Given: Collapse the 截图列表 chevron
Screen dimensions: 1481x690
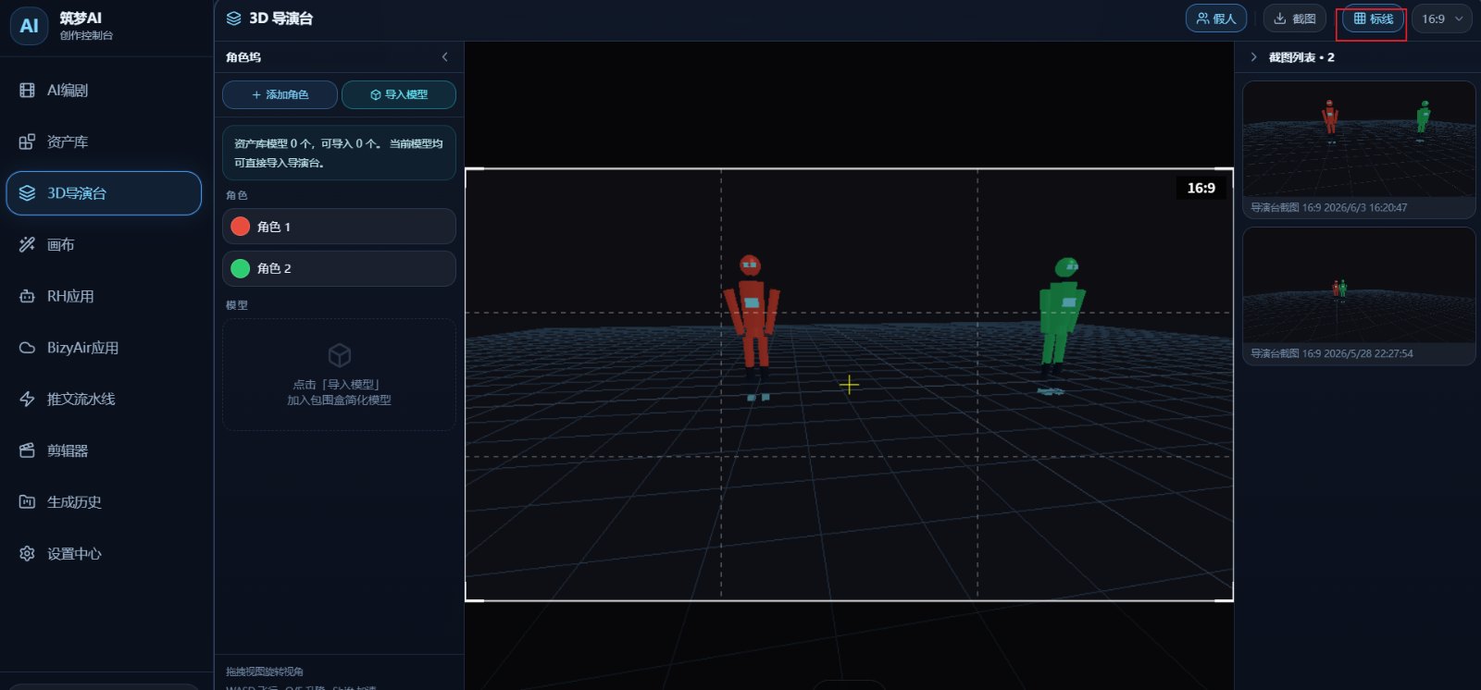Looking at the screenshot, I should pos(1253,57).
